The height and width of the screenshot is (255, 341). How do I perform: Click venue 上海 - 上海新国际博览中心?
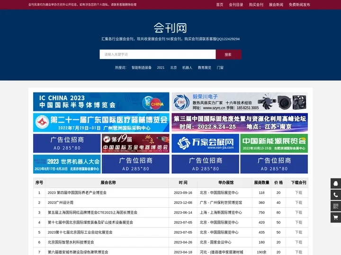click(x=221, y=212)
